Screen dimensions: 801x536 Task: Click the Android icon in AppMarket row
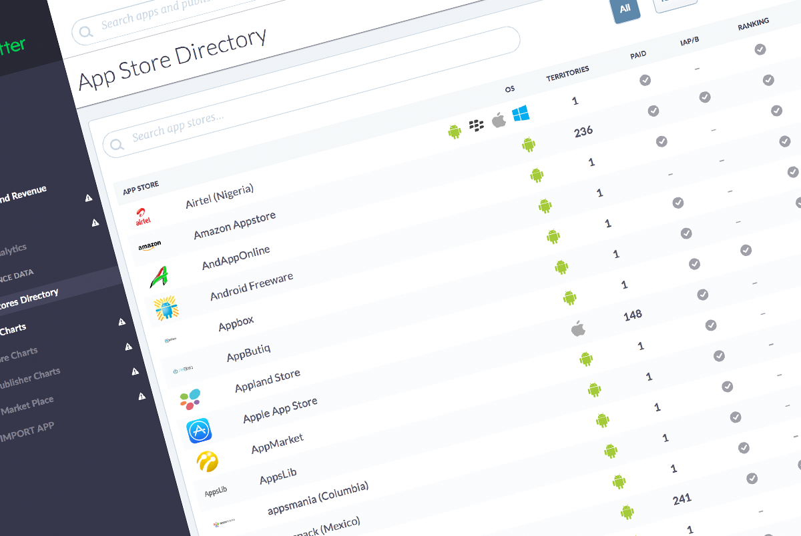[586, 359]
